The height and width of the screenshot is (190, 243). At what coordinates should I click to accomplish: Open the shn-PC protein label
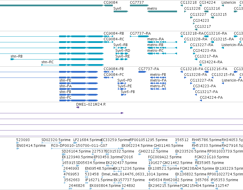(x=65, y=98)
